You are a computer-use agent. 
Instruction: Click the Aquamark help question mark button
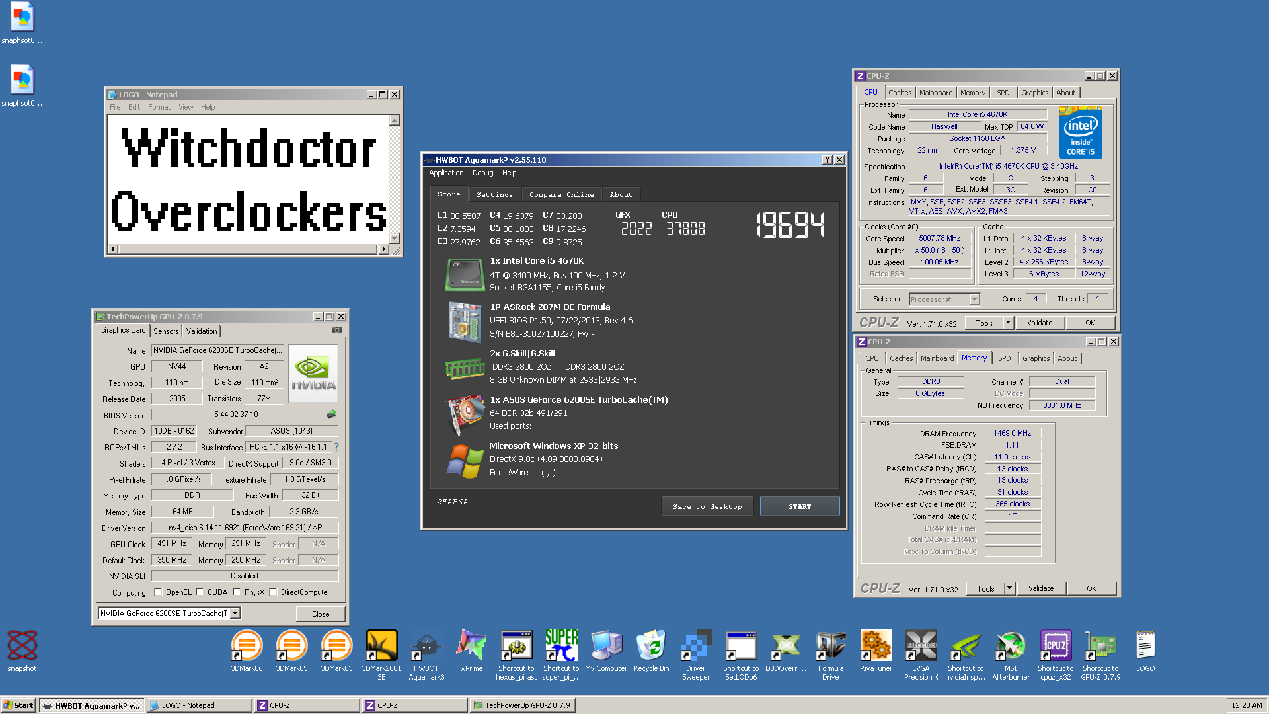click(x=827, y=160)
